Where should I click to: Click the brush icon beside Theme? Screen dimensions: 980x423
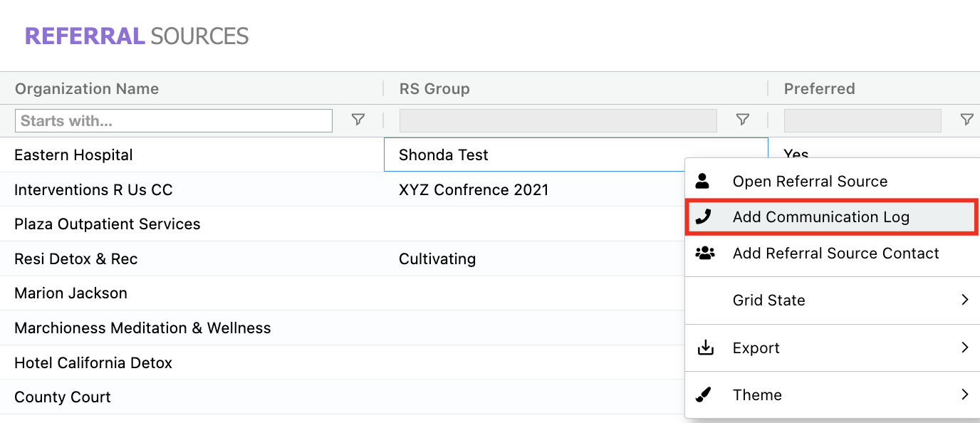coord(704,395)
